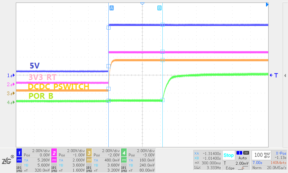288x173 pixels.
Task: Click the DCDC PSWITCH waveform label
Action: click(x=59, y=86)
